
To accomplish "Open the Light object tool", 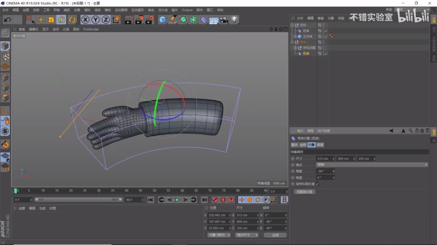I will coord(234,20).
